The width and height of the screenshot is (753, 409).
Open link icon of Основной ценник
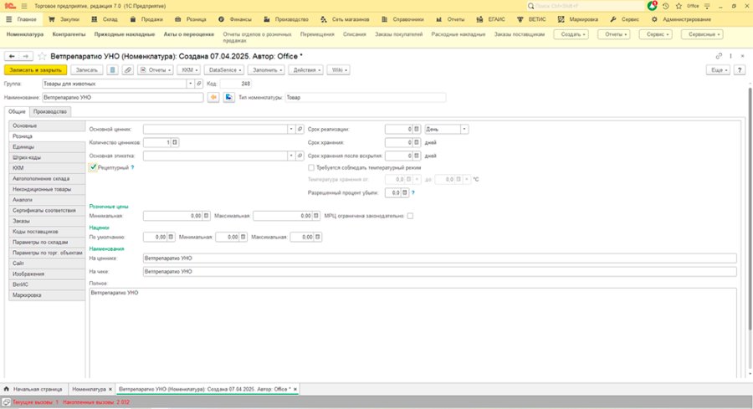pos(300,129)
